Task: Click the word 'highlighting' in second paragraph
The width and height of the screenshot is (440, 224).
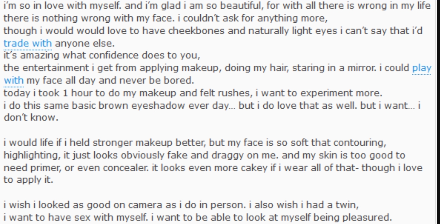Action: [32, 155]
